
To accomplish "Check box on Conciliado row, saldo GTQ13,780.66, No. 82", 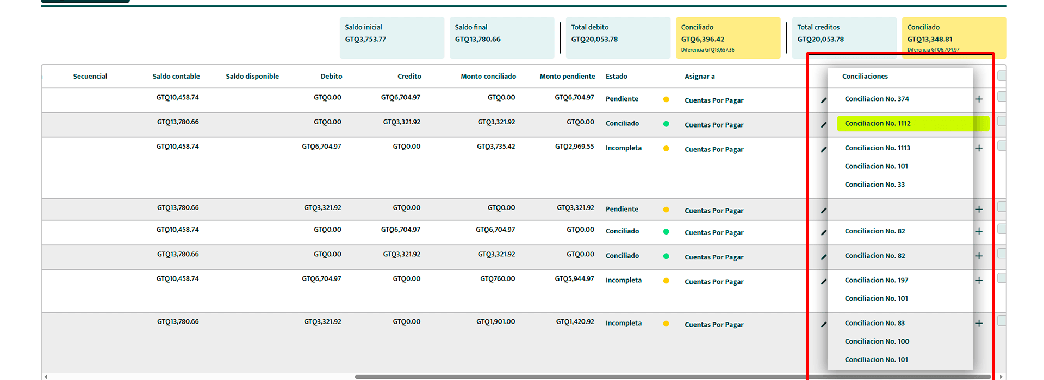I will pos(1002,254).
